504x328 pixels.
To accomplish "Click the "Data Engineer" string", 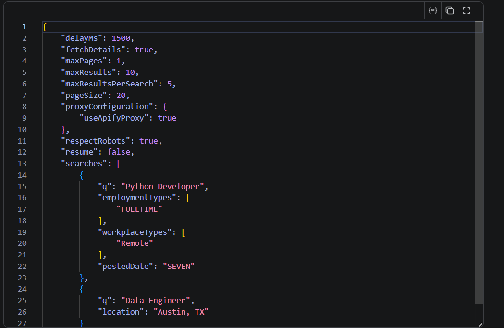I will 156,301.
